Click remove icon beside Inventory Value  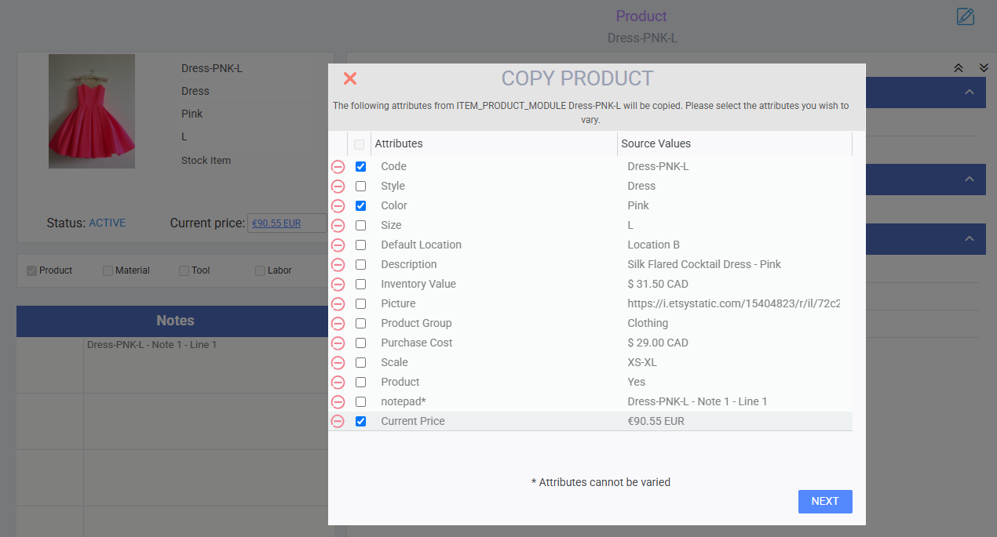338,285
